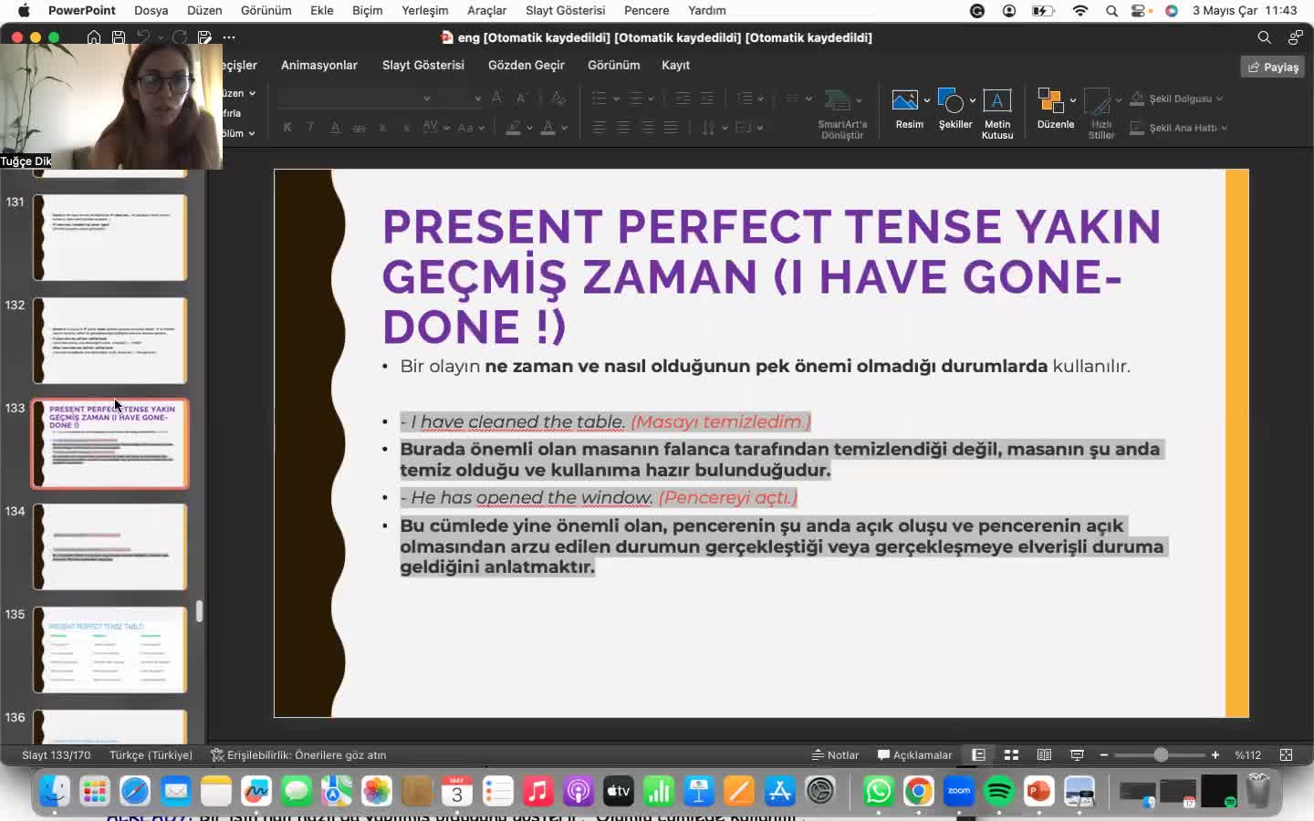Click the search magnifier in the PowerPoint title bar
This screenshot has width=1314, height=821.
1264,37
